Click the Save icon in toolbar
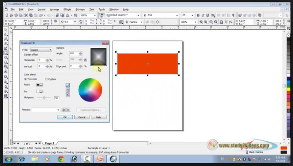This screenshot has height=166, width=293. [x=16, y=15]
